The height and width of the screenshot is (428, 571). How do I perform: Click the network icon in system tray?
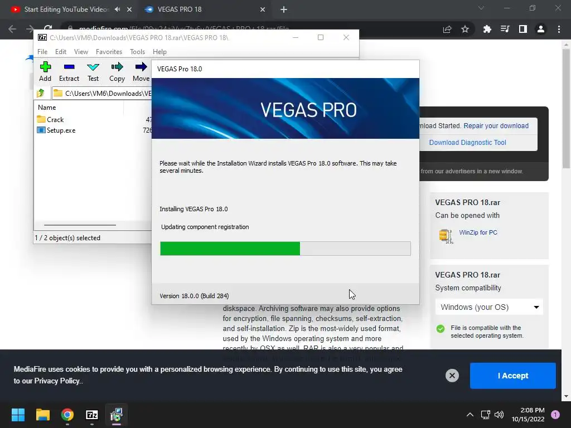(486, 415)
